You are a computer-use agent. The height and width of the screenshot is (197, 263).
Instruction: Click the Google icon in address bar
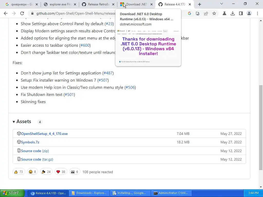(189, 13)
